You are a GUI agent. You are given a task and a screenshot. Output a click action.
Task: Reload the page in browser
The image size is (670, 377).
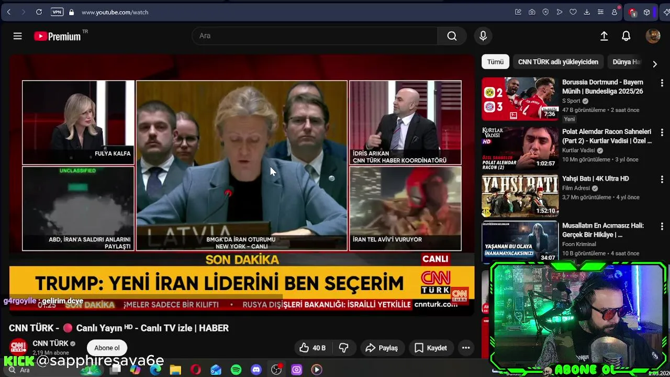coord(39,12)
